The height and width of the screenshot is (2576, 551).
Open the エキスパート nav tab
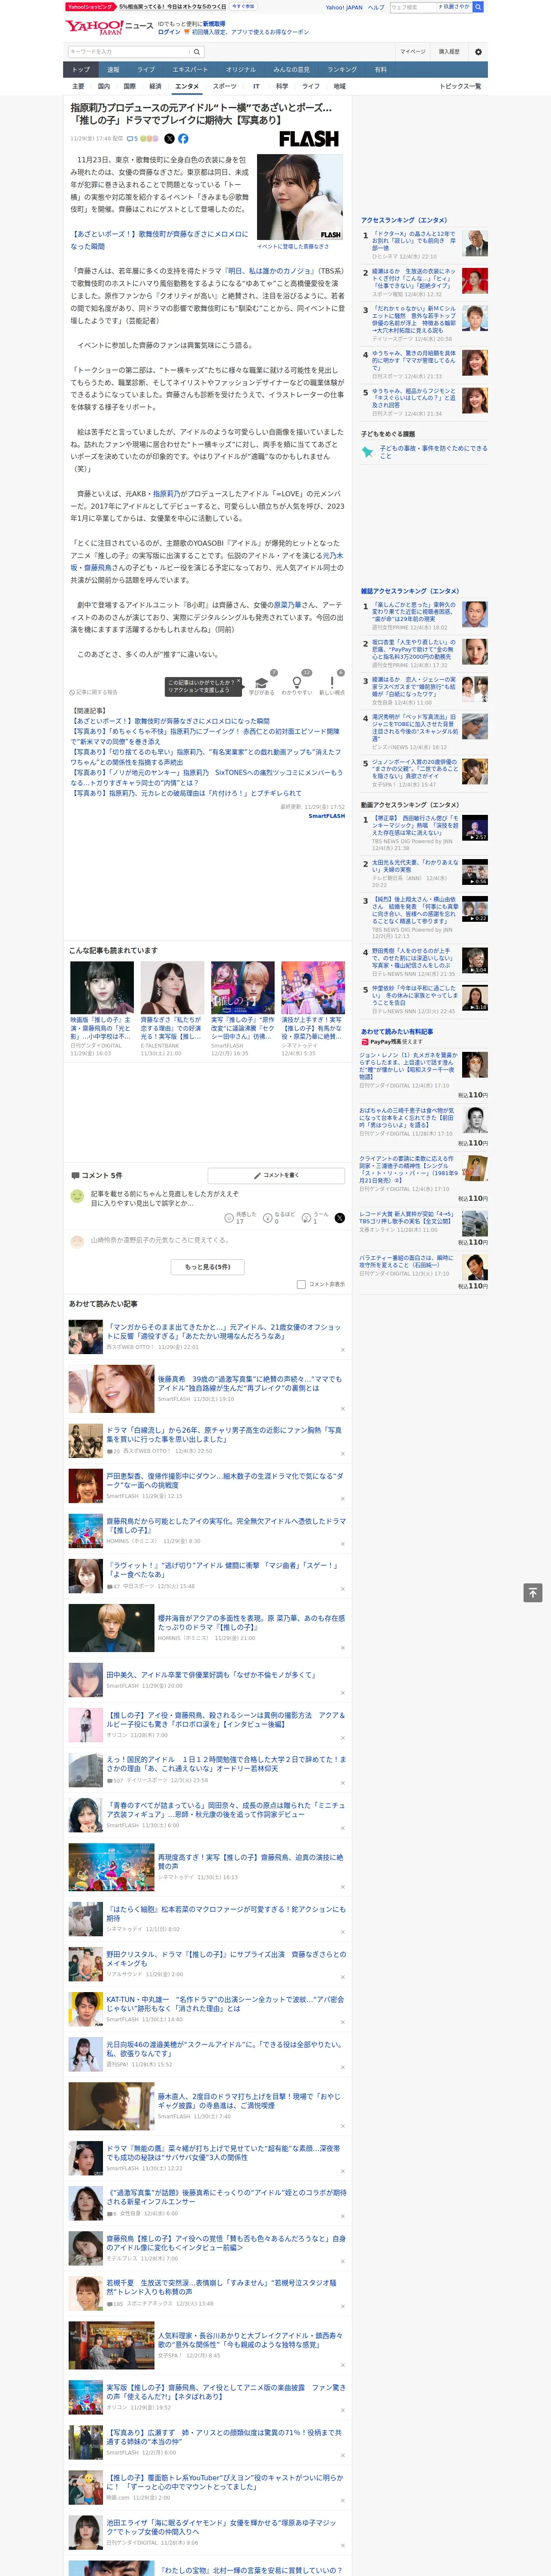tap(190, 70)
